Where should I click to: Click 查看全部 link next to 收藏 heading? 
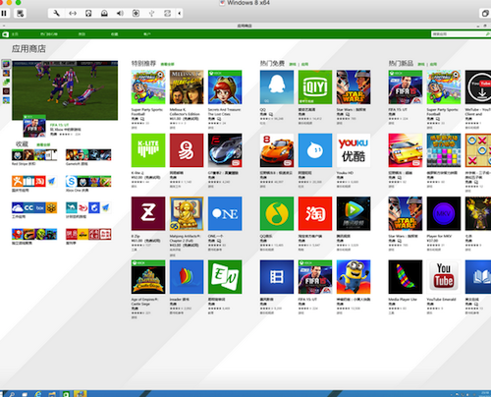point(43,144)
